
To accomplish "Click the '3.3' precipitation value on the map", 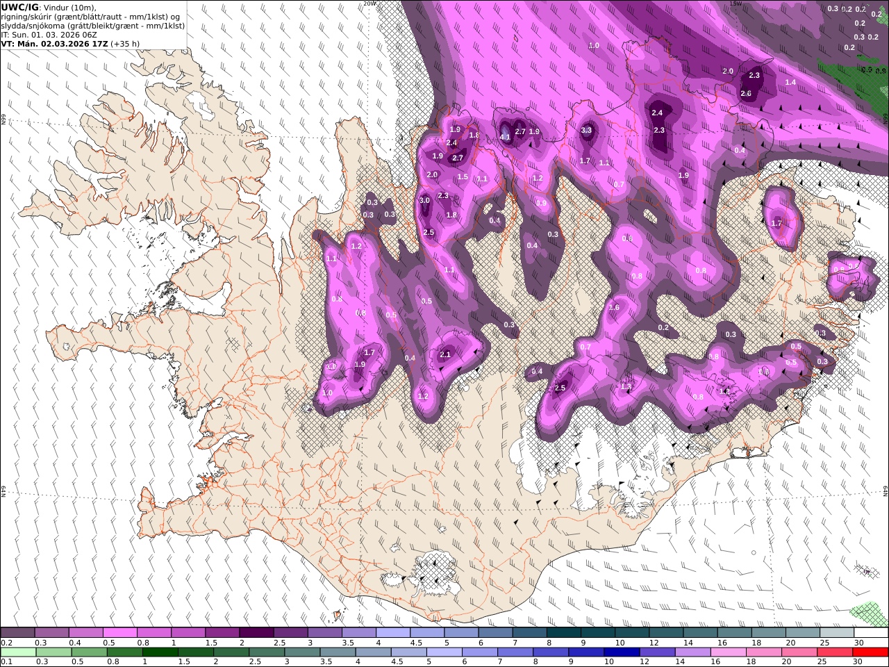I will pos(586,130).
